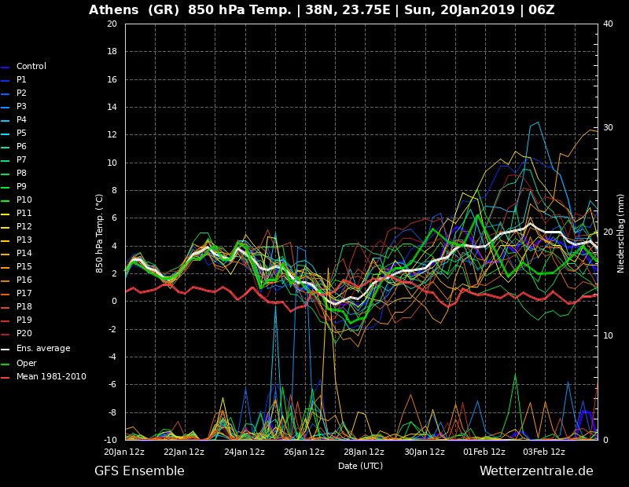629x487 pixels.
Task: Click the -4 temperature axis value
Action: 112,357
